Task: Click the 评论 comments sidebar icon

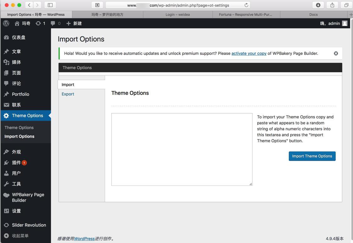Action: (6, 84)
